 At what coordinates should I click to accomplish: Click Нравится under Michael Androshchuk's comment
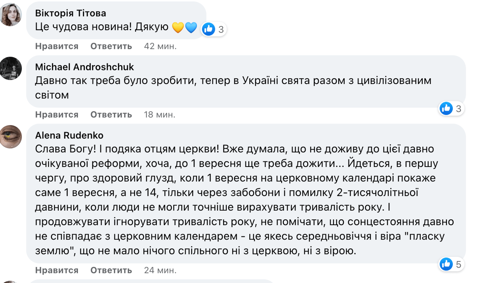56,114
